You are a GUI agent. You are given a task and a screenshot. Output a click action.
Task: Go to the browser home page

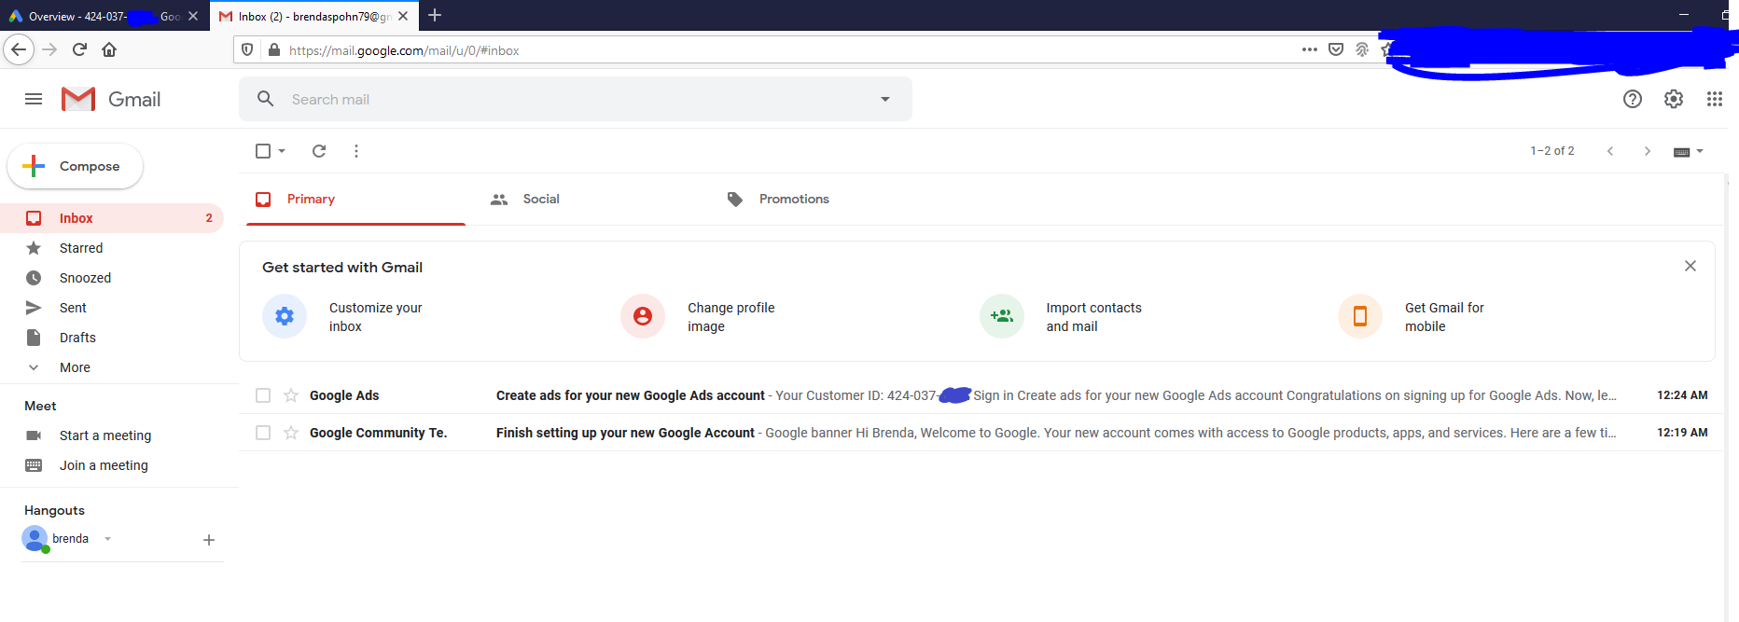pyautogui.click(x=109, y=49)
